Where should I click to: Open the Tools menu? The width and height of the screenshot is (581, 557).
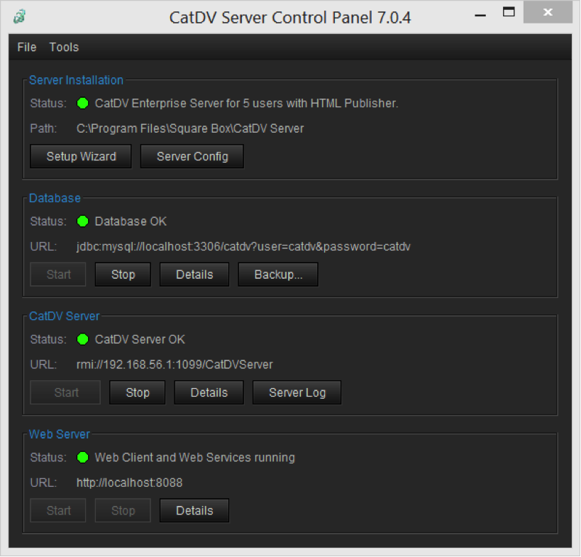pyautogui.click(x=64, y=48)
